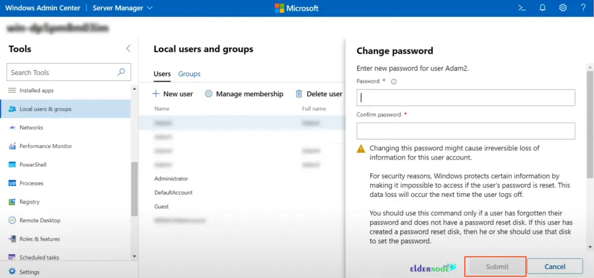Click the Local users & groups icon
Image resolution: width=594 pixels, height=278 pixels.
click(12, 109)
